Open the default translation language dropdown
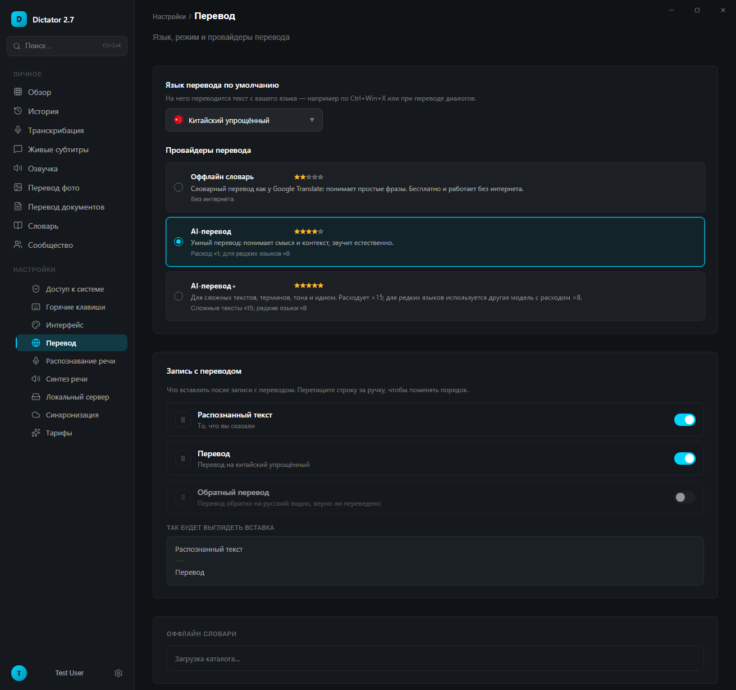Screen dimensions: 736x690 (244, 120)
